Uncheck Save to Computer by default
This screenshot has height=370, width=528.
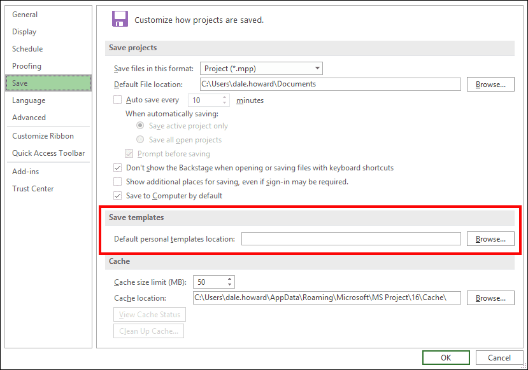[x=118, y=196]
